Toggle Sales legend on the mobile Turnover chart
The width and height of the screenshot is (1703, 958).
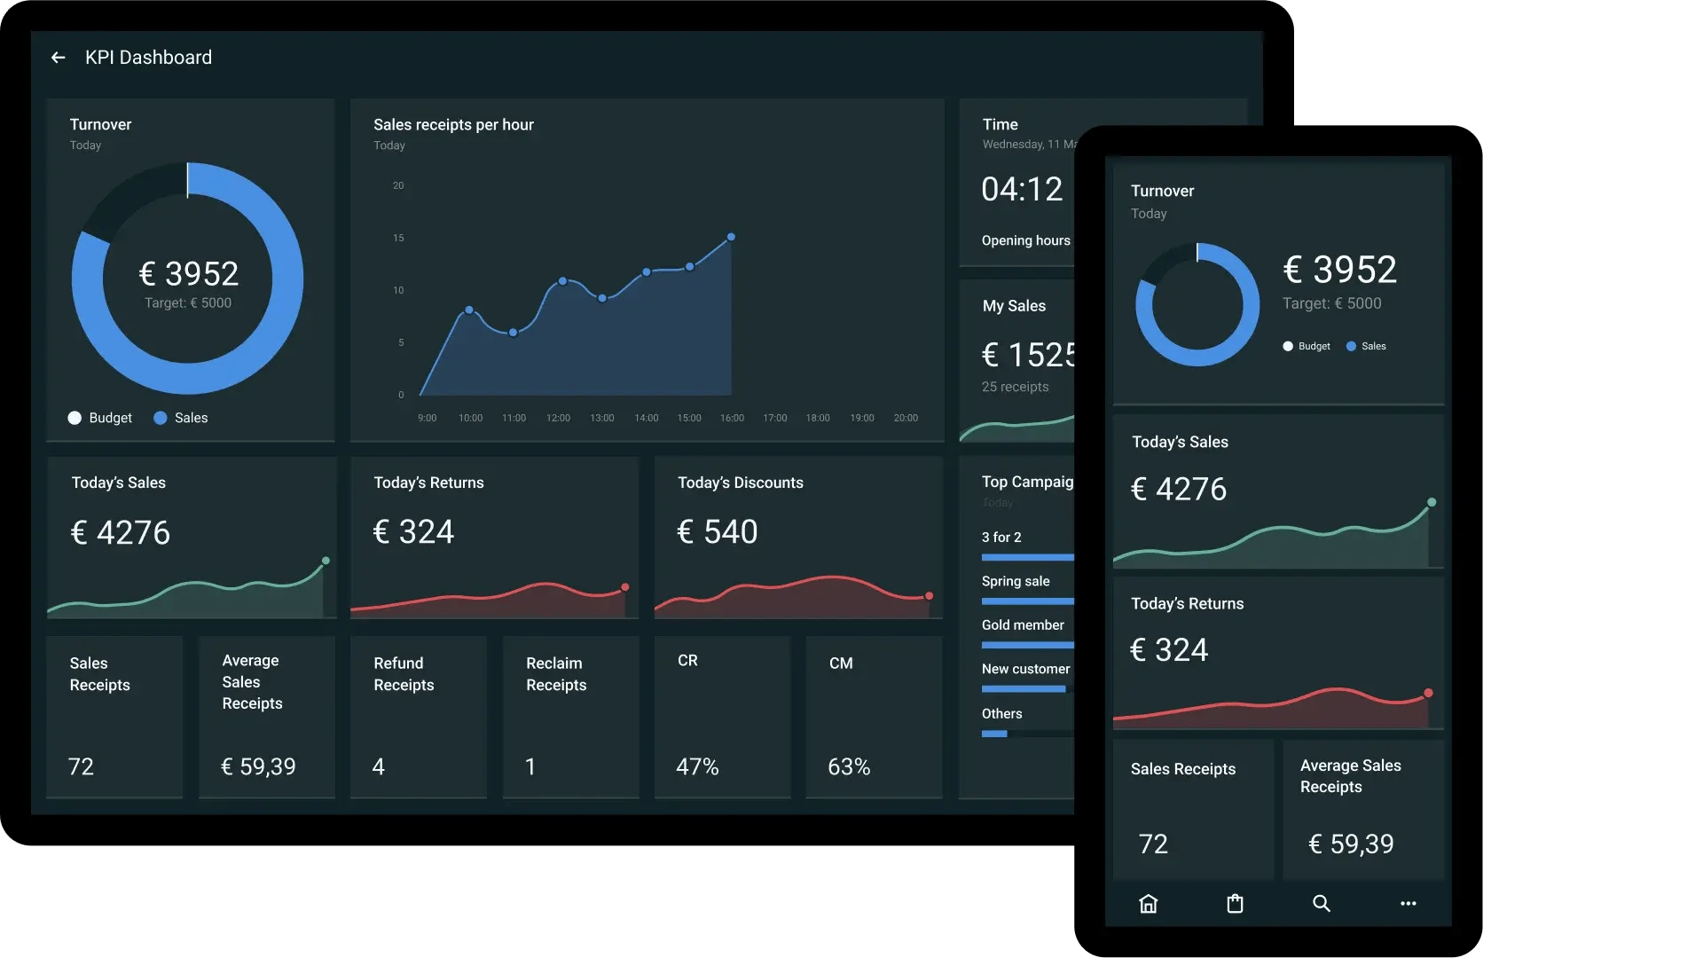[x=1366, y=346]
